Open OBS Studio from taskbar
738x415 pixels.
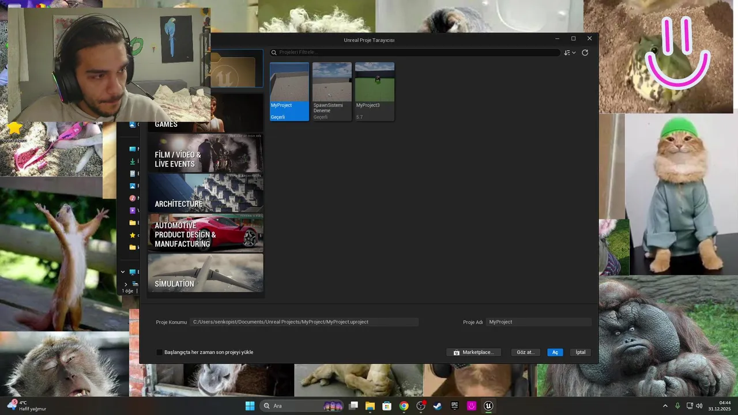(421, 406)
